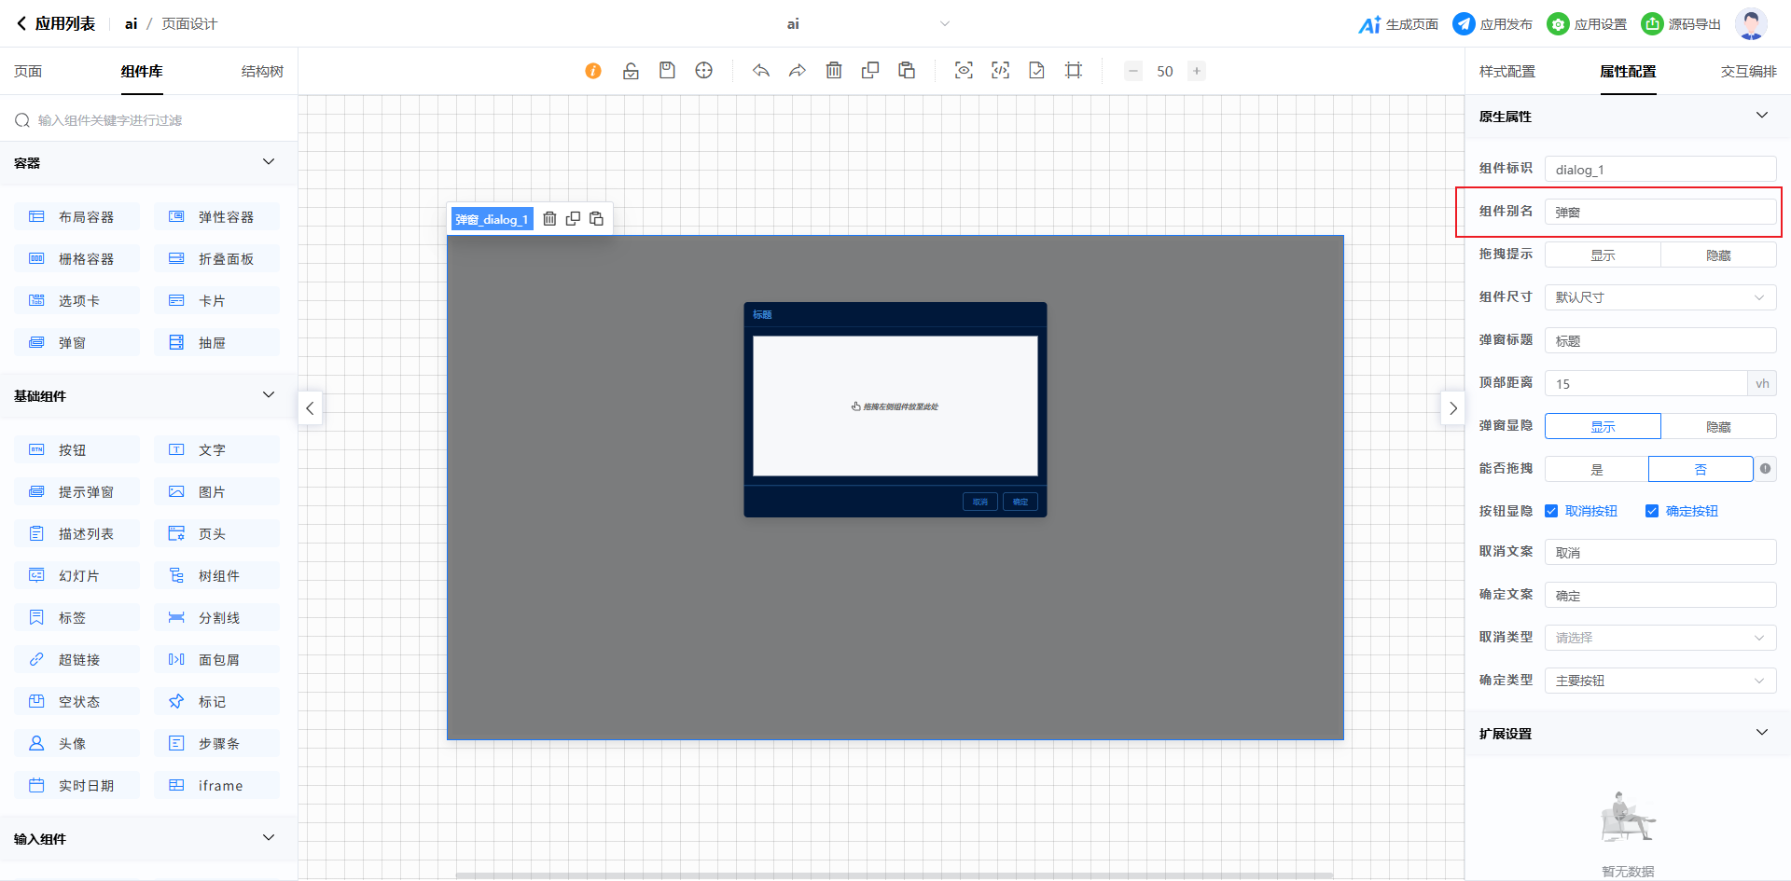
Task: Go back to 应用列表
Action: click(x=56, y=24)
